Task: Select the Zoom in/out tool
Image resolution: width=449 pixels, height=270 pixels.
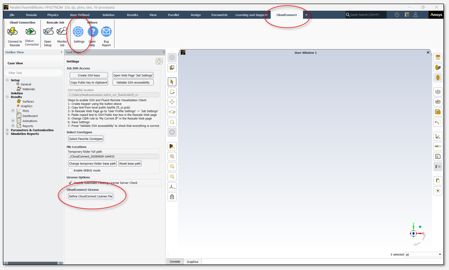Action: [x=172, y=112]
